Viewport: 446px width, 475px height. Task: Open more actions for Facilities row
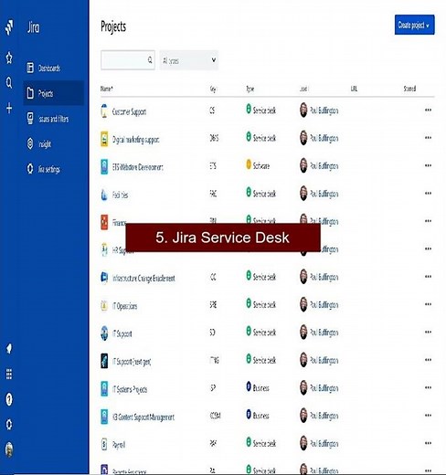(428, 193)
